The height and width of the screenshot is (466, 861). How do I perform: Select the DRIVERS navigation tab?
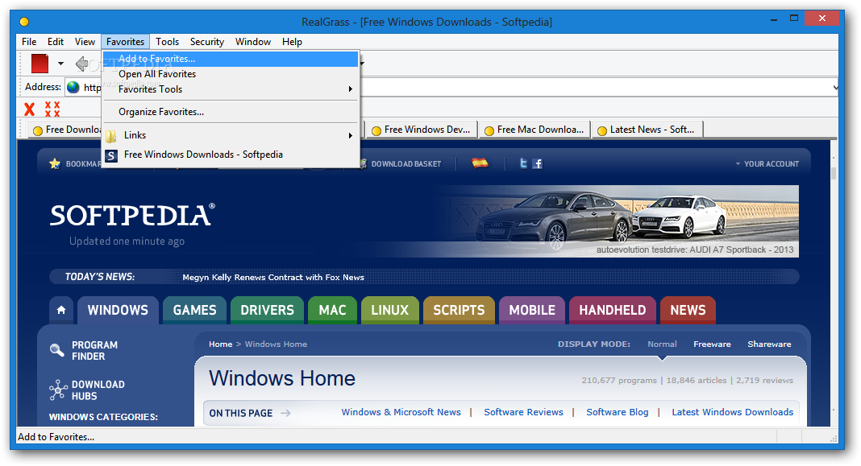(x=267, y=311)
